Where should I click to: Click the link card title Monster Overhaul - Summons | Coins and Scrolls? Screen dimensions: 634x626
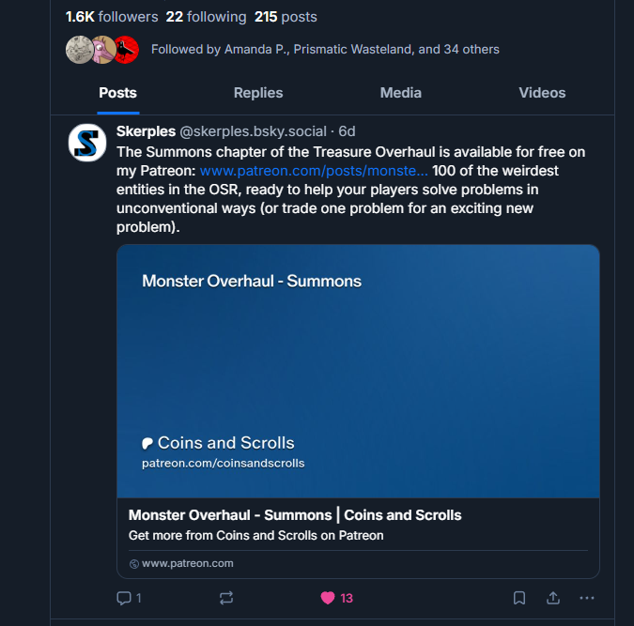[295, 515]
